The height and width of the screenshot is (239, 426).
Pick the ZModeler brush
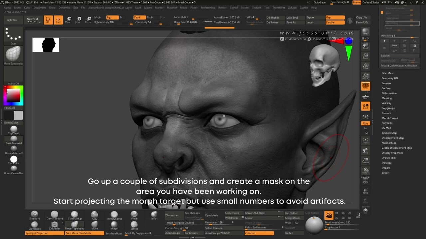point(54,226)
